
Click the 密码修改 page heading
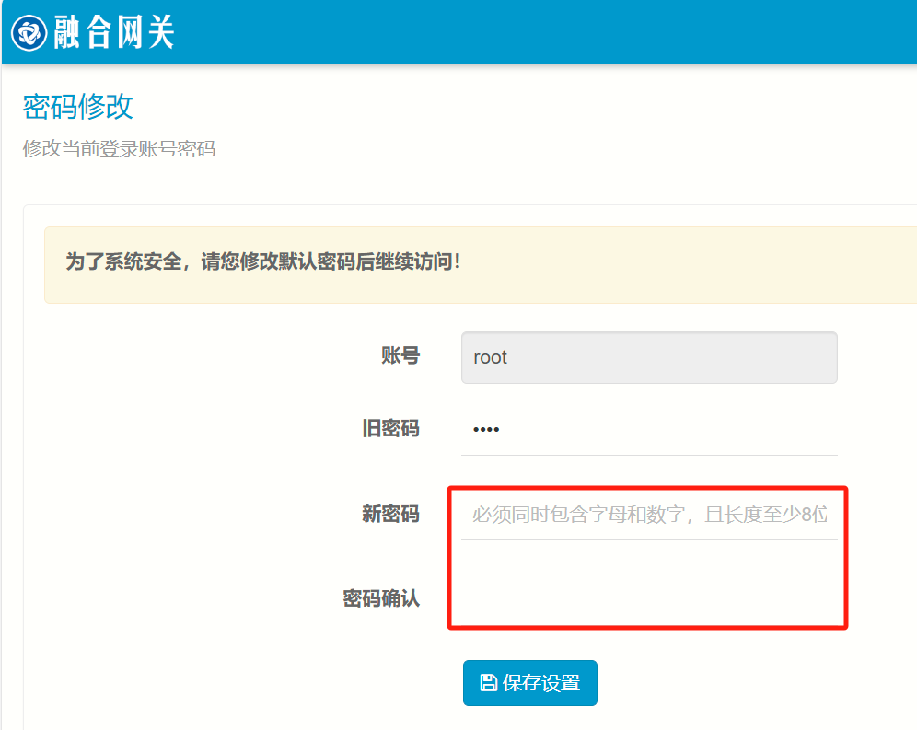(x=77, y=107)
